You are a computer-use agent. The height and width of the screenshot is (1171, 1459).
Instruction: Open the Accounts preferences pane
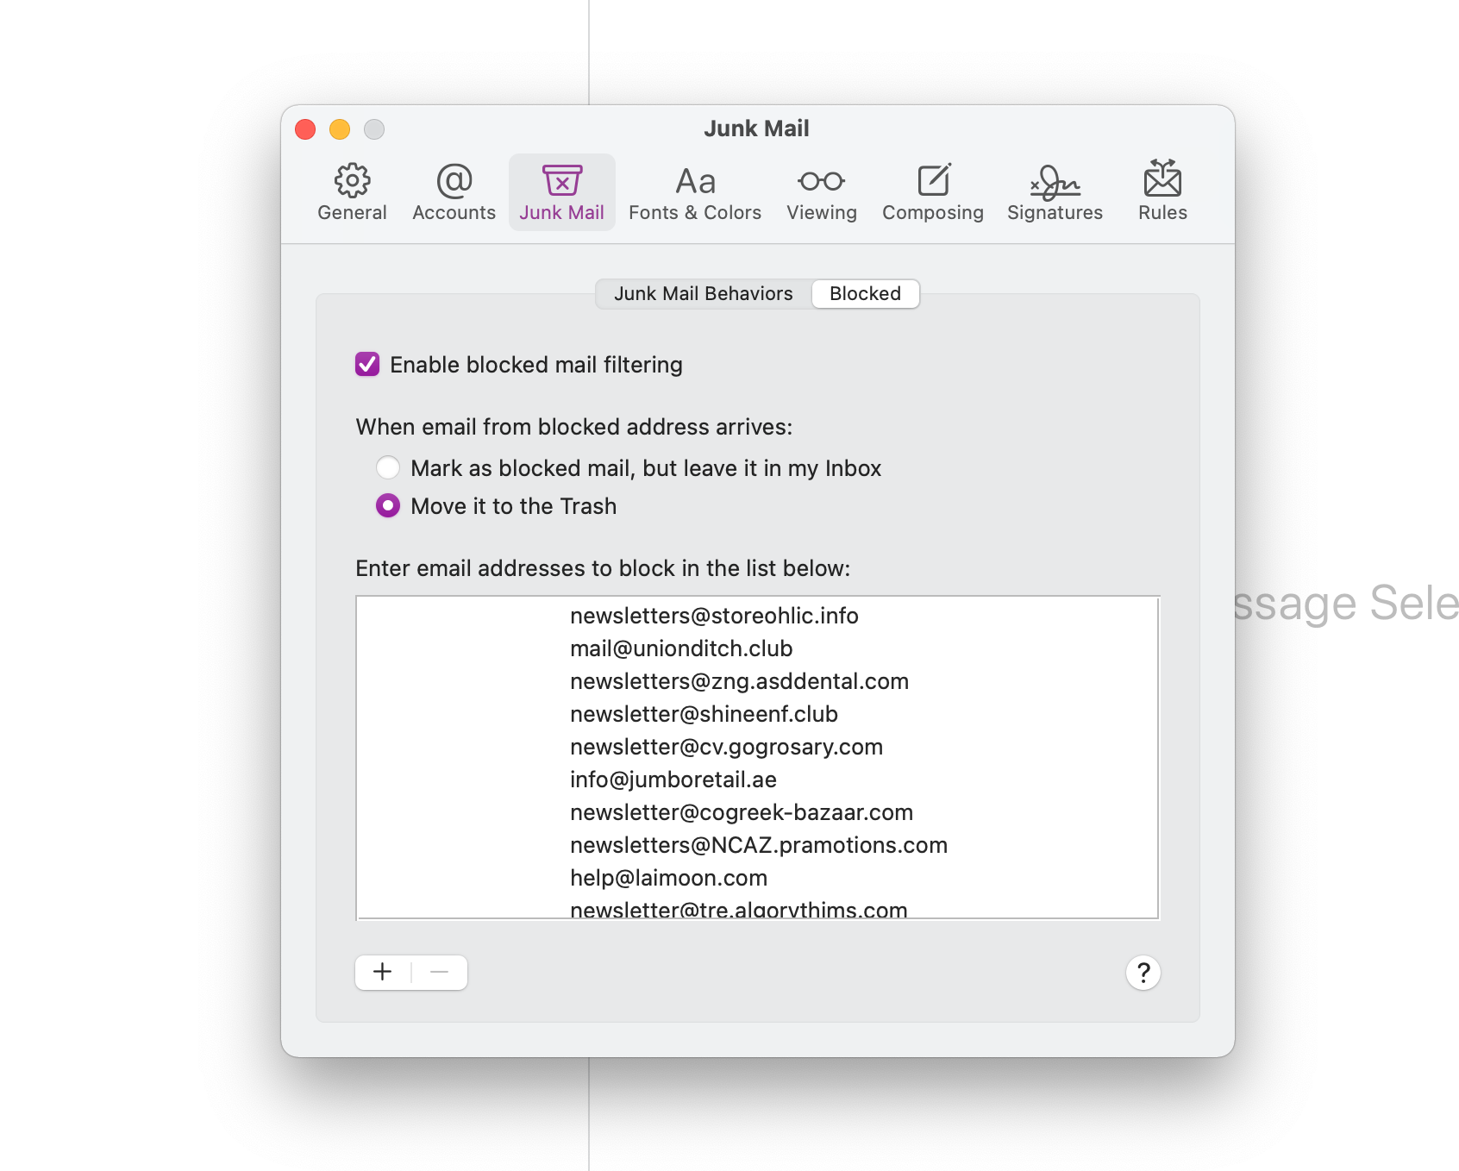click(x=453, y=191)
